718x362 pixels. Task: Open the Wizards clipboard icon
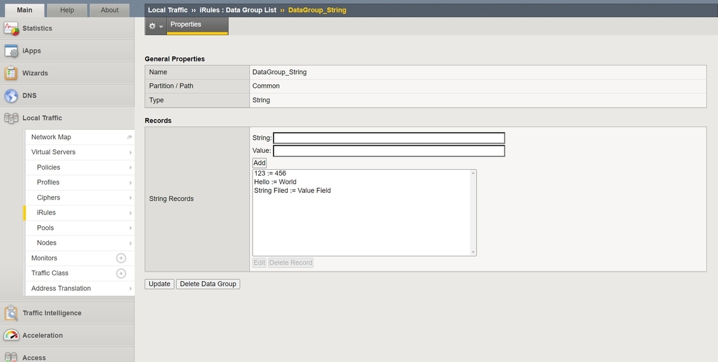pos(11,73)
